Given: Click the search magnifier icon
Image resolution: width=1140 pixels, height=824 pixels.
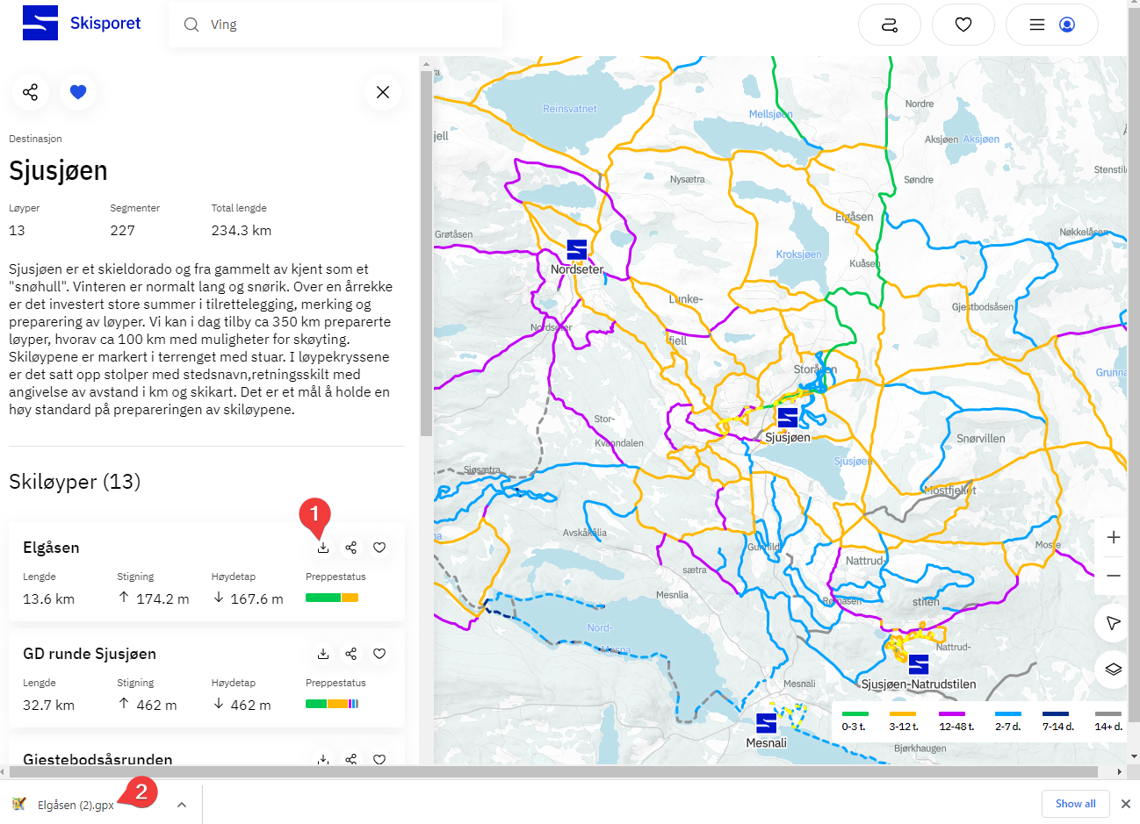Looking at the screenshot, I should tap(191, 25).
